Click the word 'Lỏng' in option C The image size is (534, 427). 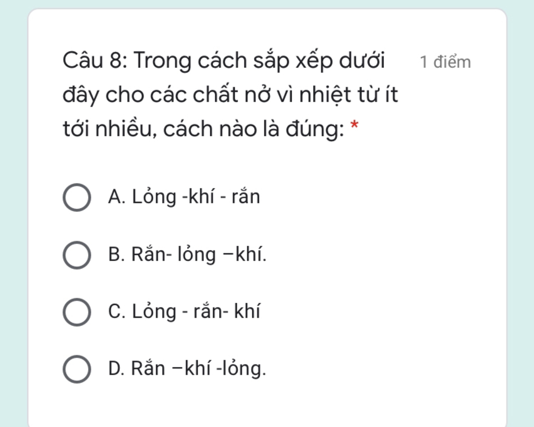coord(154,312)
